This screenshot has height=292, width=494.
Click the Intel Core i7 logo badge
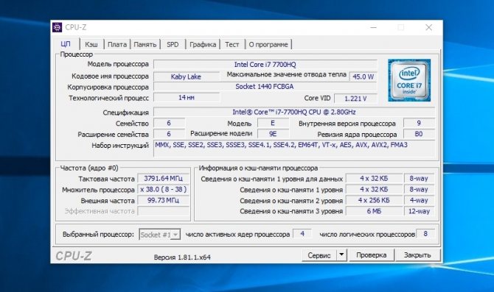coord(409,80)
